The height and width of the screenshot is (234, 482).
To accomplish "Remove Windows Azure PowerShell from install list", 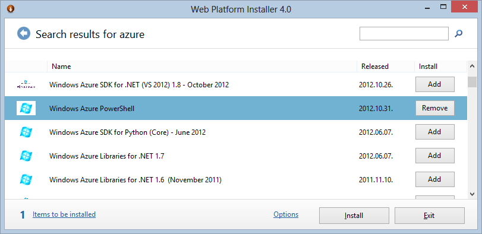I will [434, 108].
